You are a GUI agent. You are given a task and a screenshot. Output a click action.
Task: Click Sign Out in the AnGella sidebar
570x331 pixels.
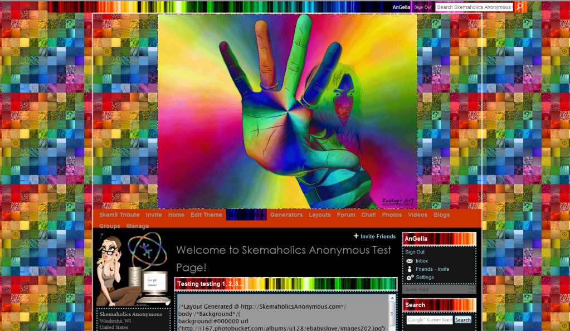point(415,252)
